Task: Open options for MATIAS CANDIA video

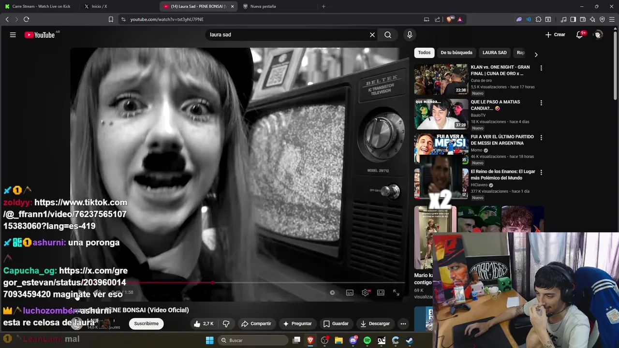Action: 541,103
